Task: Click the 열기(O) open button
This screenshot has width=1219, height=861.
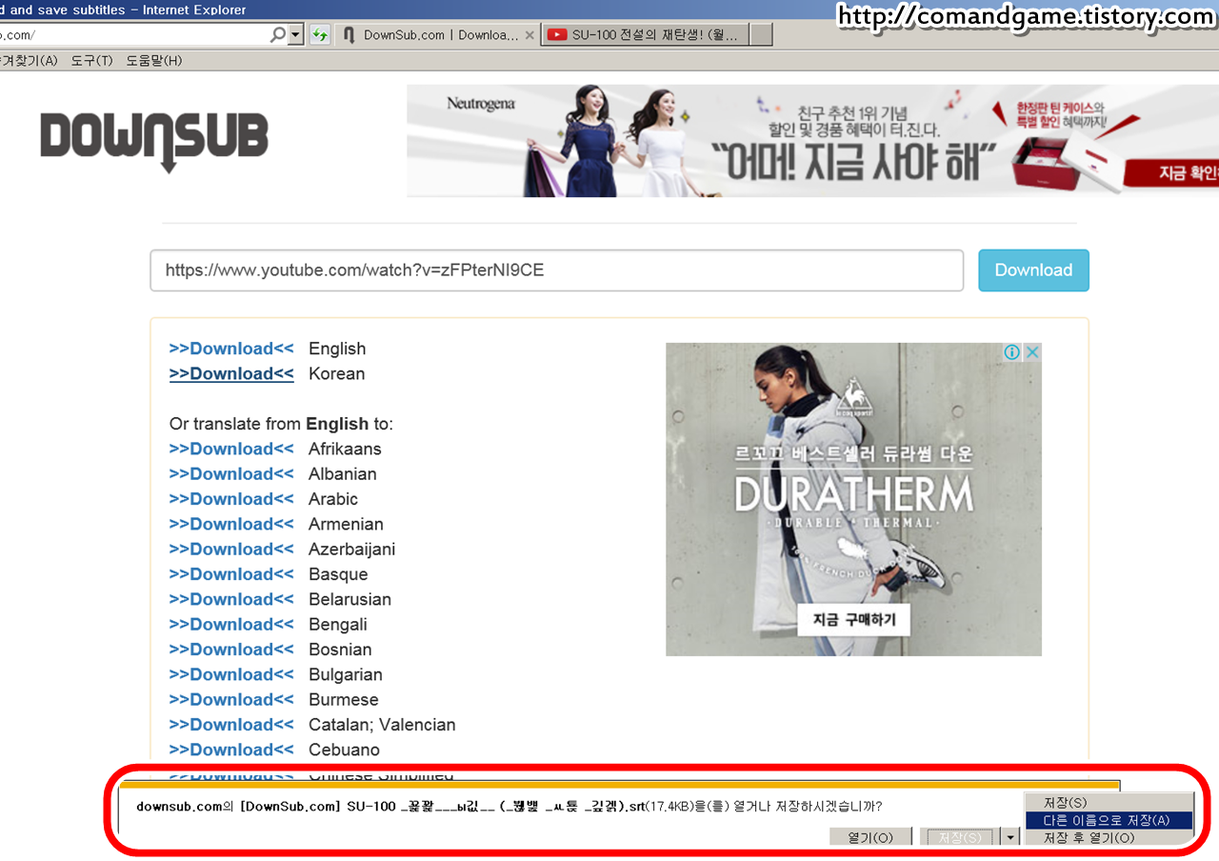Action: pos(869,838)
